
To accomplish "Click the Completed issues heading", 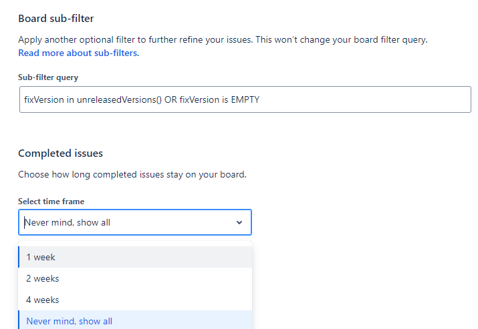I will (60, 153).
